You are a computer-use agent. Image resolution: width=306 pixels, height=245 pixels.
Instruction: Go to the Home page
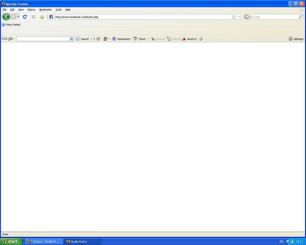click(x=42, y=17)
